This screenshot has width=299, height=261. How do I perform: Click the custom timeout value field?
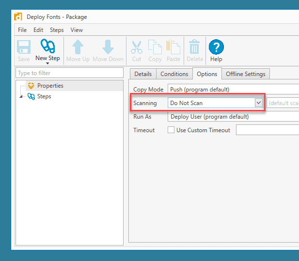point(268,130)
